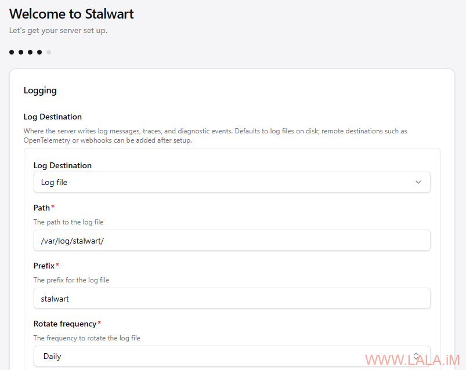Click the log destination description paragraph about OpenTelemetry
This screenshot has width=466, height=370.
[x=215, y=136]
